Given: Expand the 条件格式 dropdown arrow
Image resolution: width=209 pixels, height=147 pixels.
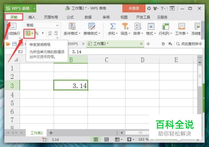Looking at the screenshot, I should click(x=80, y=33).
